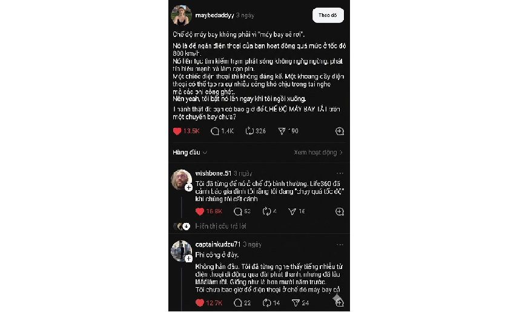Image resolution: width=525 pixels, height=312 pixels.
Task: Open Xem hoạt động activity link
Action: click(319, 153)
